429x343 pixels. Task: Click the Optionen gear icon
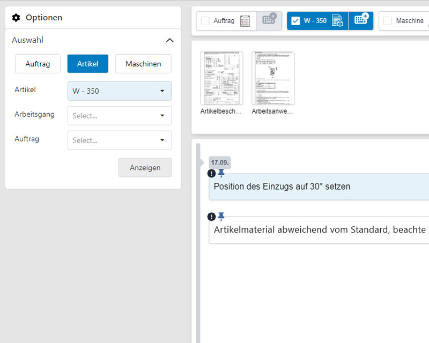click(16, 17)
